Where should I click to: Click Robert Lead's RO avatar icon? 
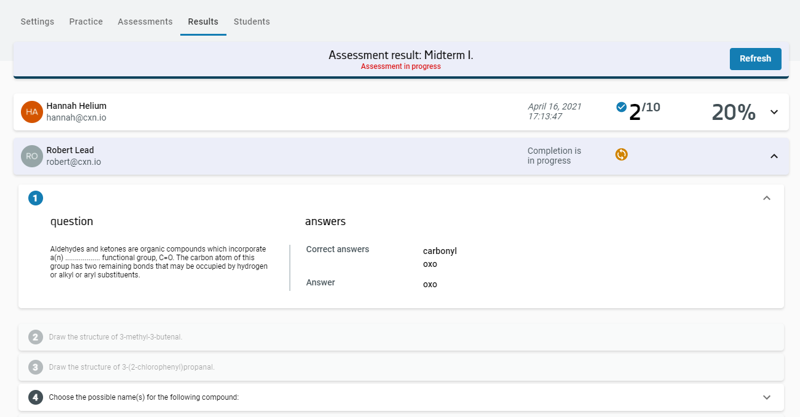coord(32,156)
